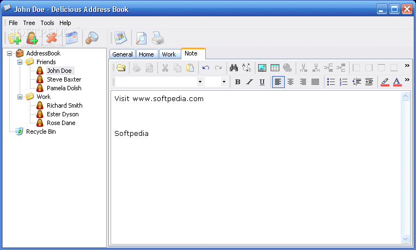416x250 pixels.
Task: Click main toolbar print preview page icon
Action: (x=141, y=38)
